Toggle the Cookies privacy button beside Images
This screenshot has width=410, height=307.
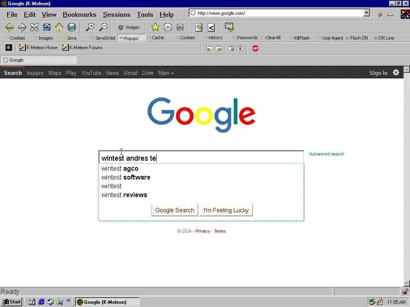(16, 38)
